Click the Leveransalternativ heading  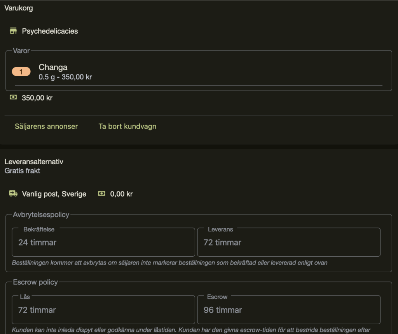click(34, 162)
